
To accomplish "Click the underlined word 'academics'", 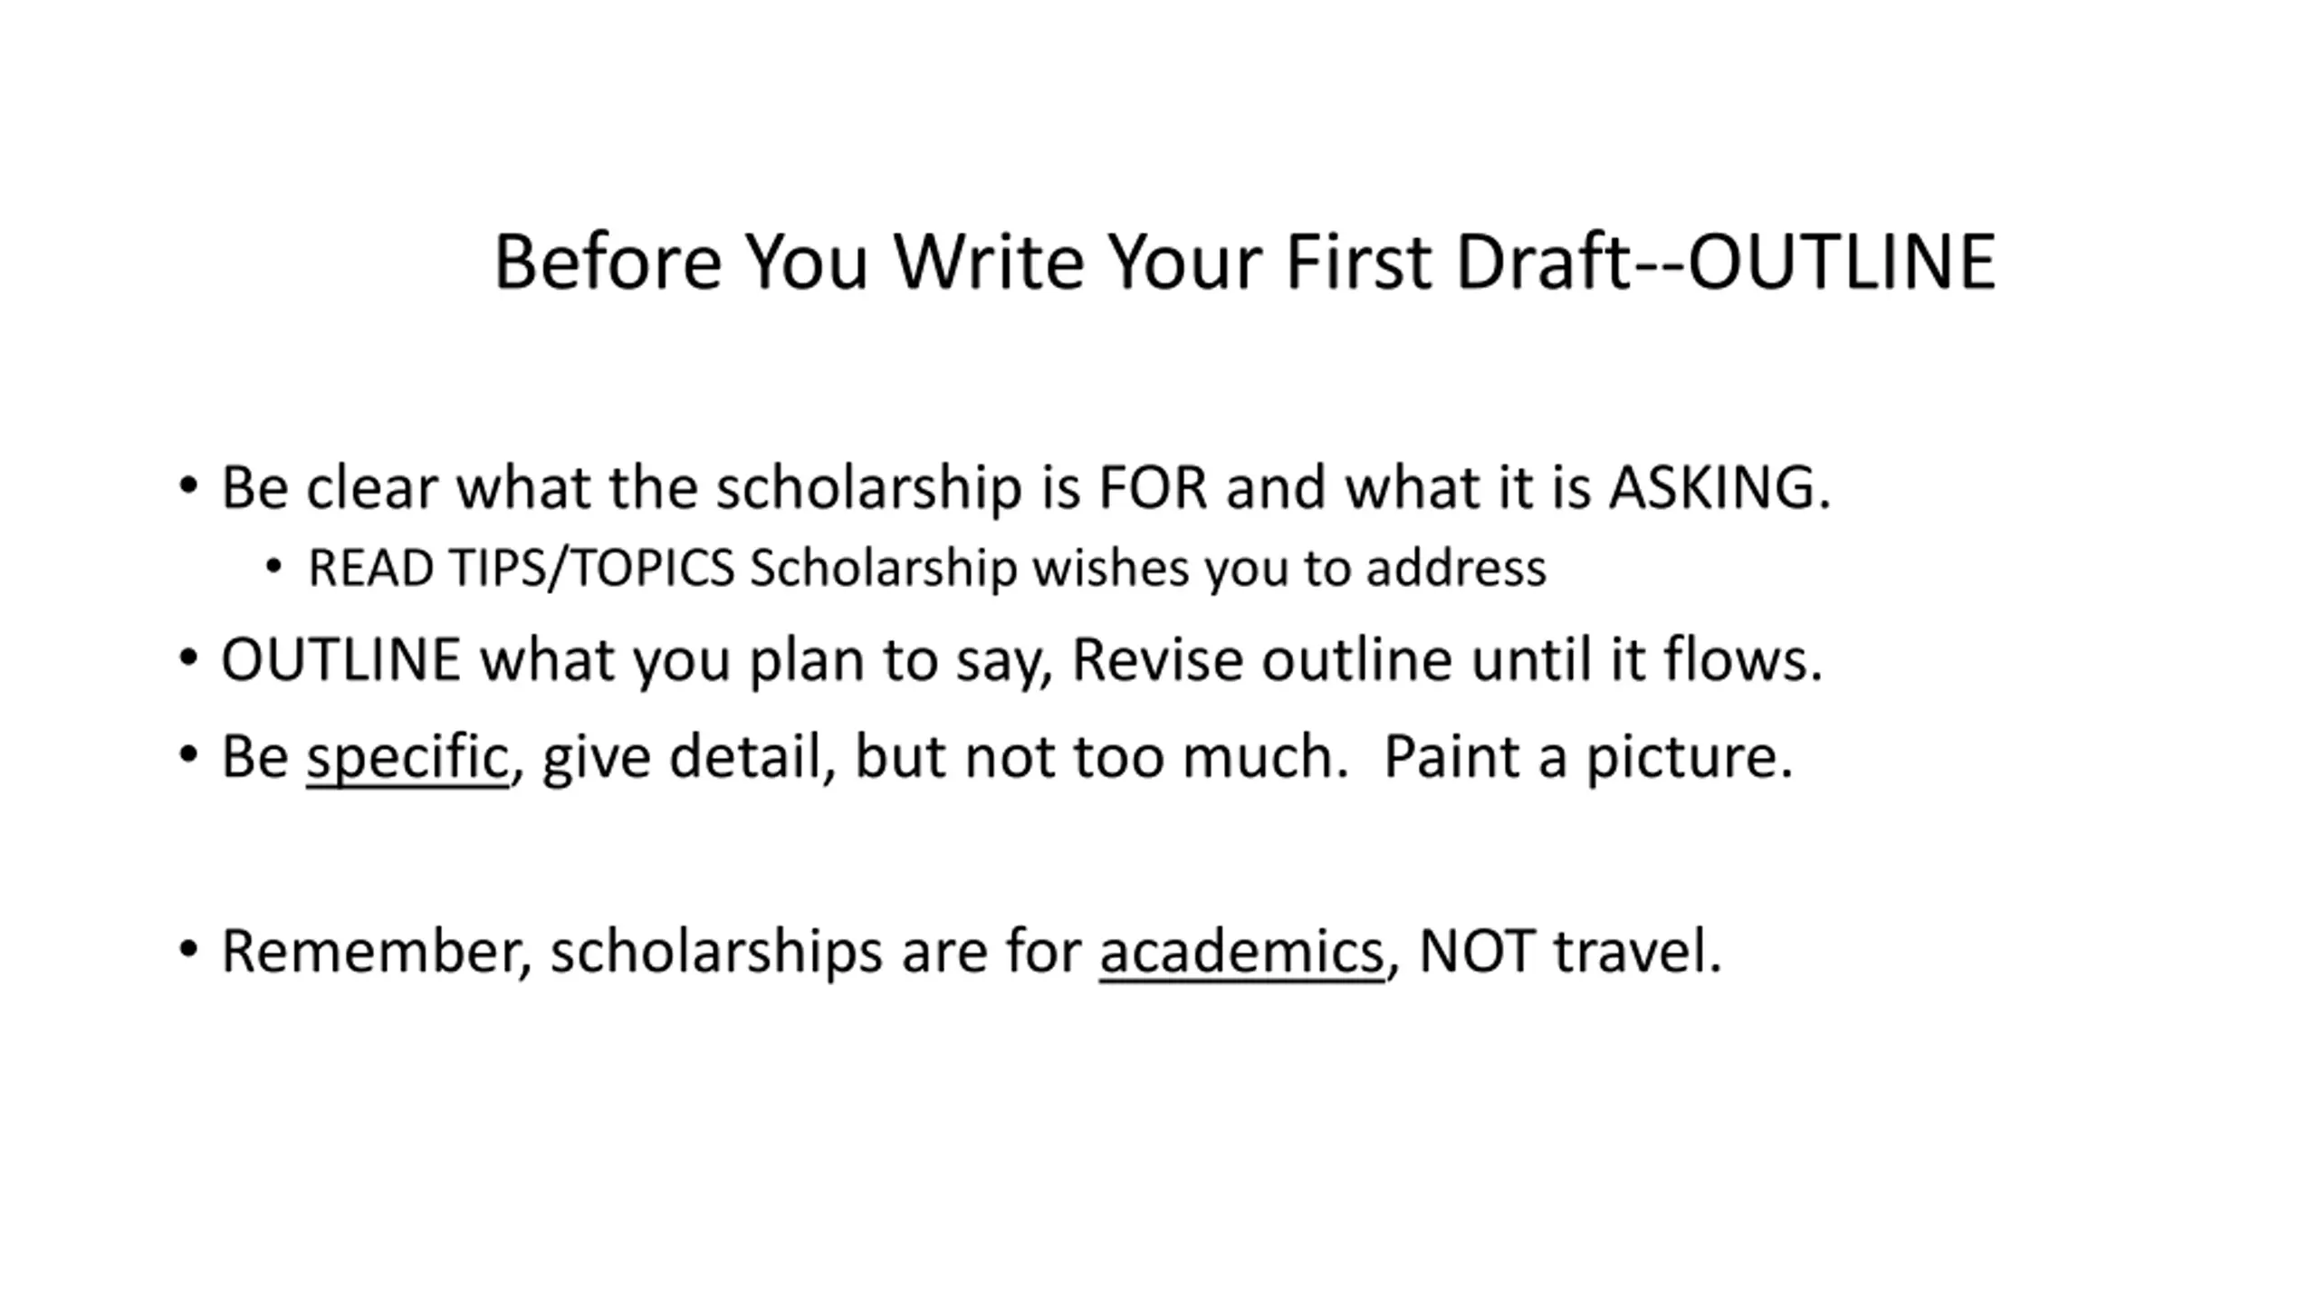I will tap(1241, 952).
